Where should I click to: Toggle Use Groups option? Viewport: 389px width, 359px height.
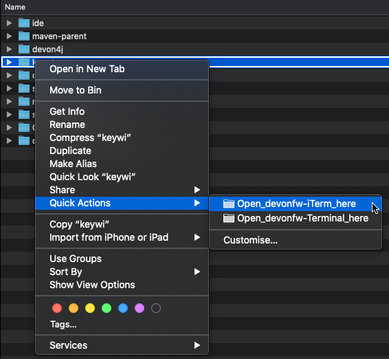coord(122,259)
